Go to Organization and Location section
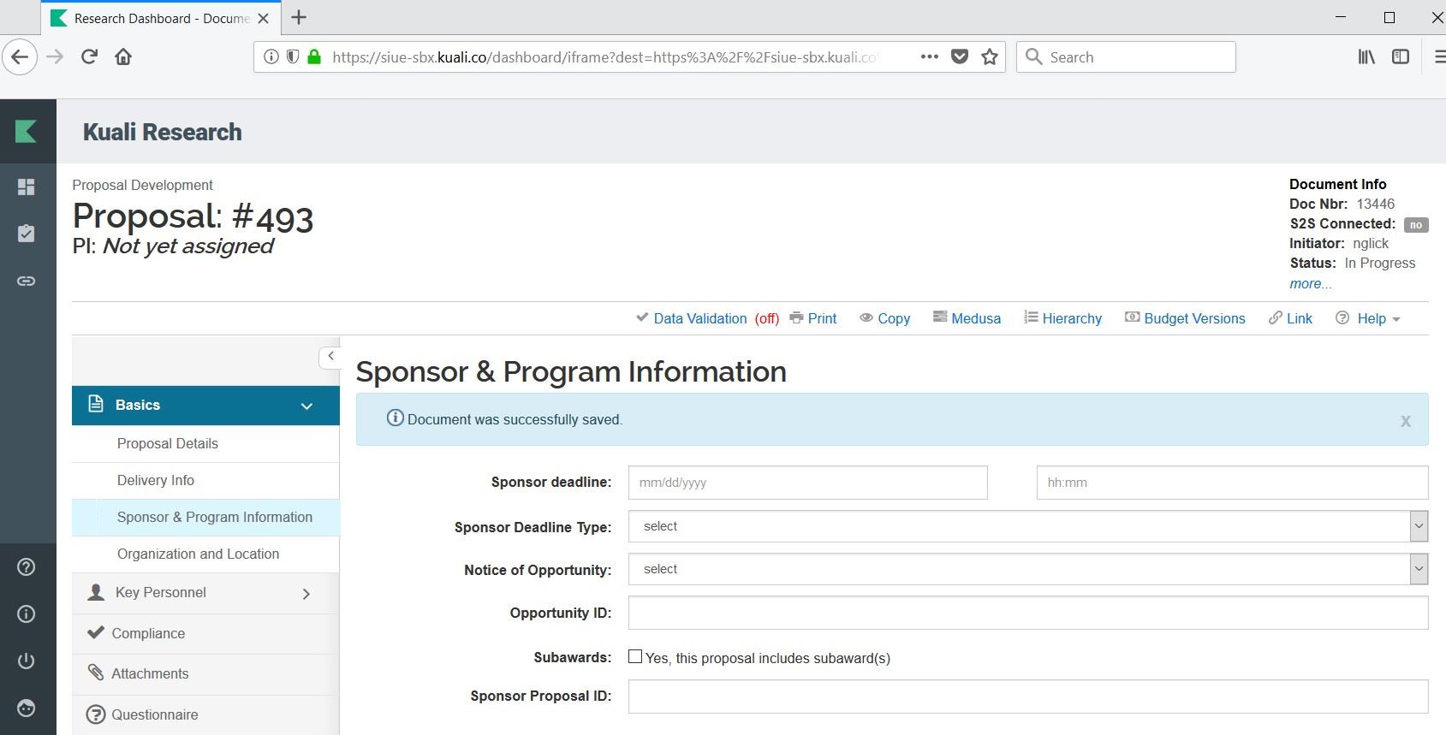The image size is (1446, 735). (198, 554)
